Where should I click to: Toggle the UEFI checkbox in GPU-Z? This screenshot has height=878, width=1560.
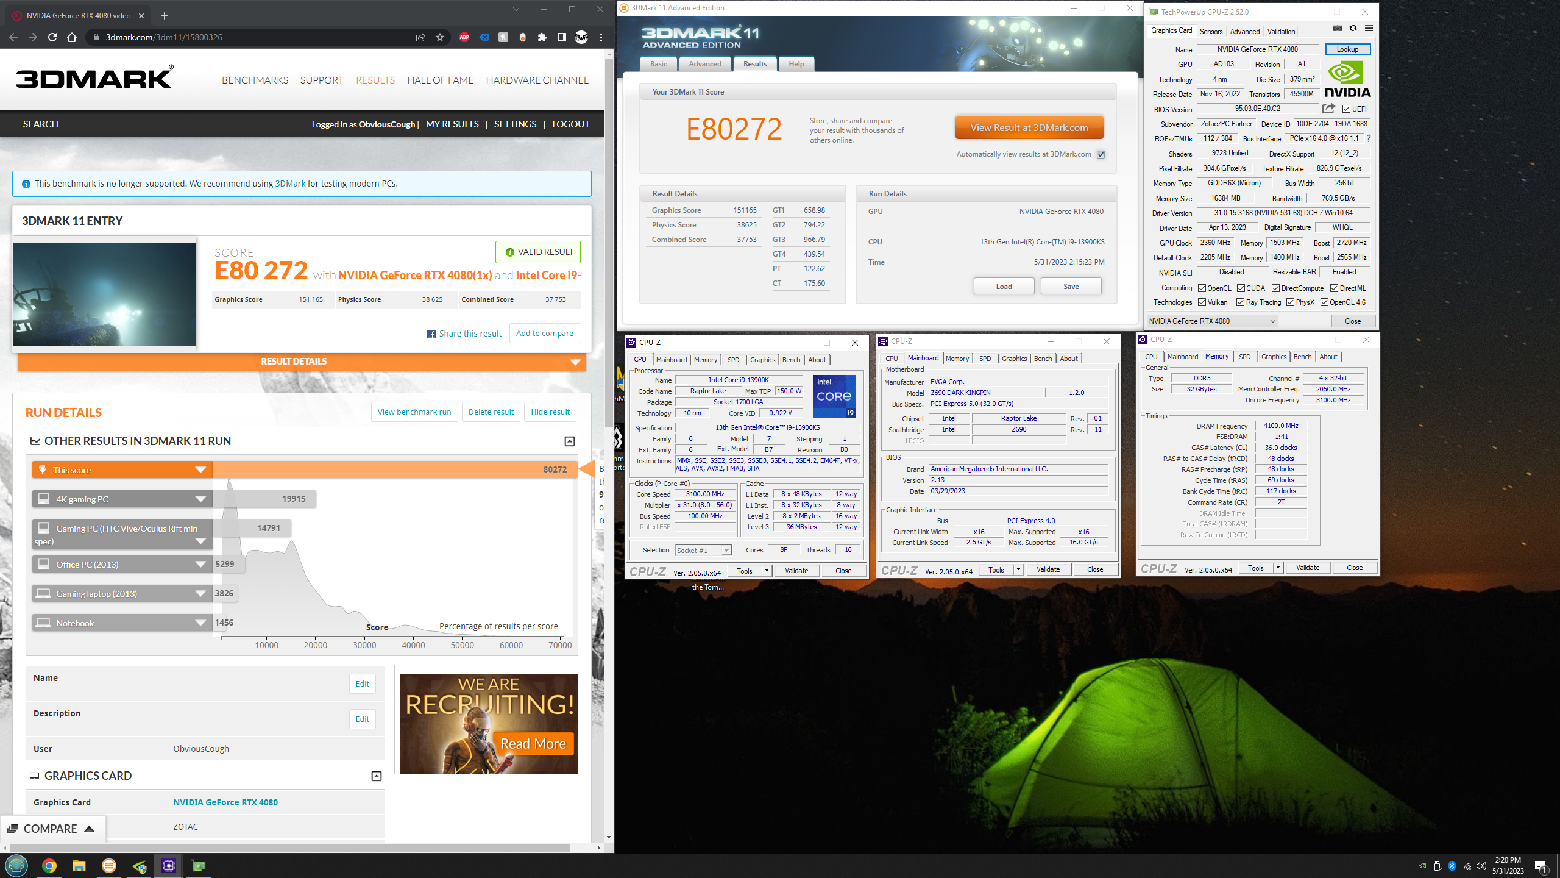[1346, 109]
